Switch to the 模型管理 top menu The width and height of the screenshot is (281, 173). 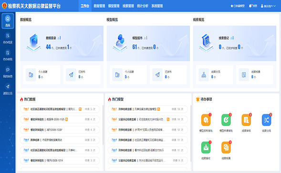[x=114, y=6]
